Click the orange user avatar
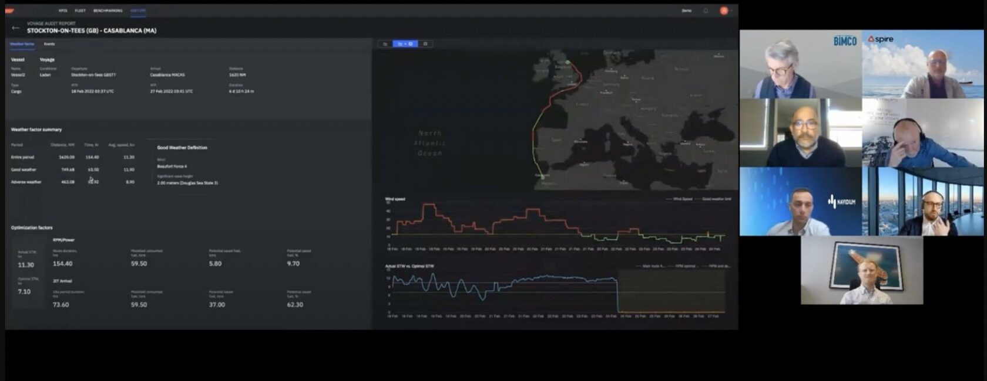Screen dimensions: 987x381 [724, 11]
